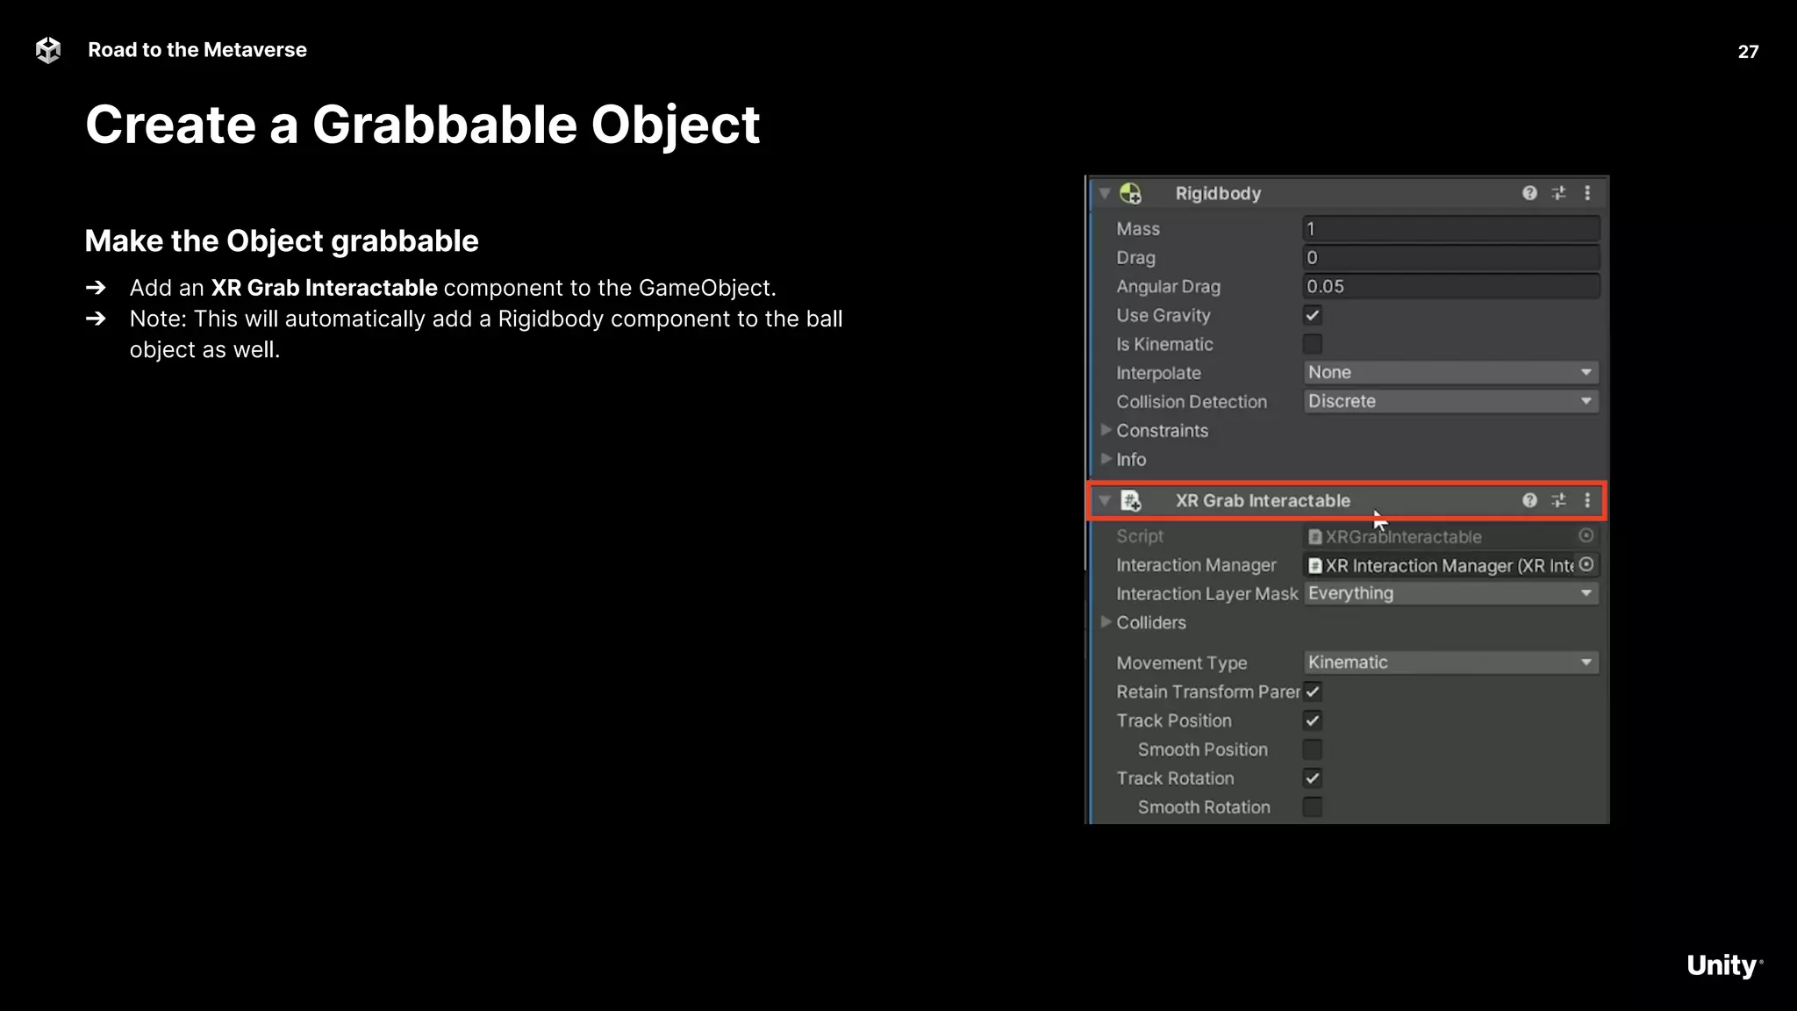Click the Is Kinematic label
The height and width of the screenshot is (1011, 1797).
click(x=1164, y=345)
